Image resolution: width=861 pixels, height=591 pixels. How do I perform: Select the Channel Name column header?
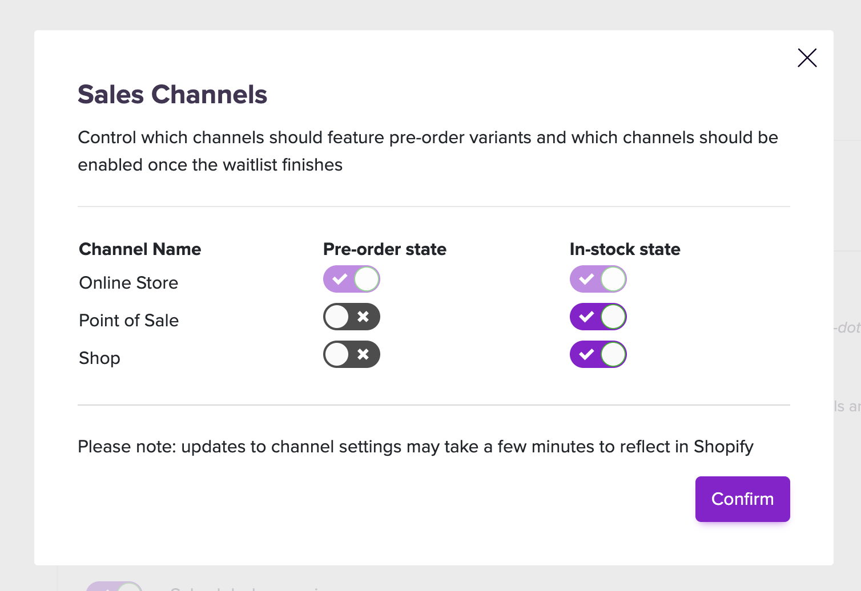coord(140,249)
